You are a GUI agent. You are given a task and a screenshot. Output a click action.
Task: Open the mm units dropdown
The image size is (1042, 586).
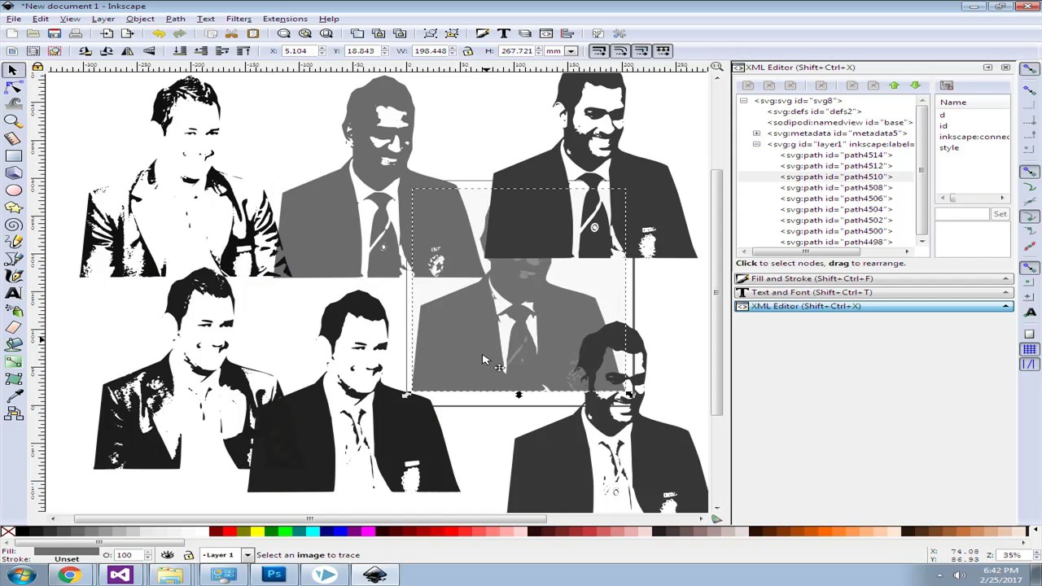[x=571, y=51]
